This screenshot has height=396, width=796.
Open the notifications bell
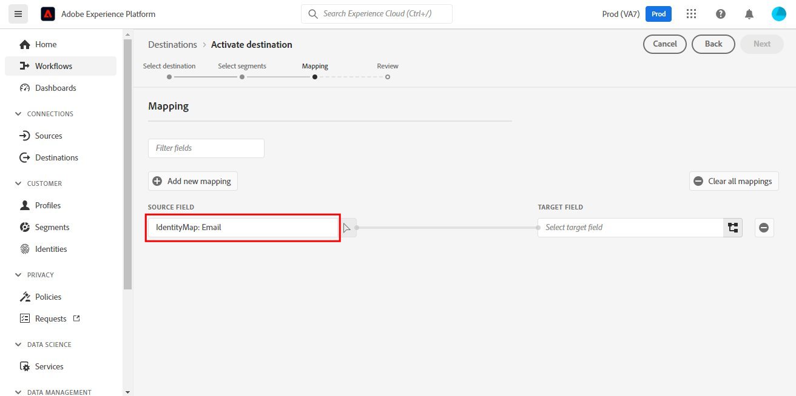(749, 14)
